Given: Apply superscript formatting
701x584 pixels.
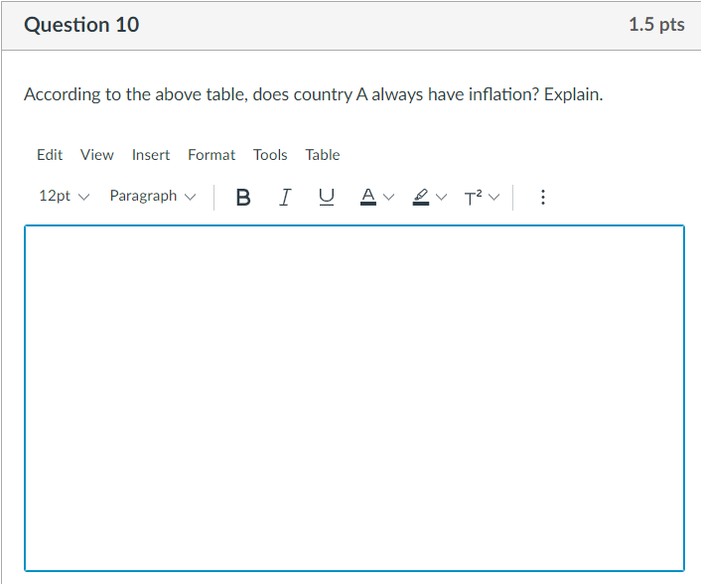Looking at the screenshot, I should tap(473, 197).
